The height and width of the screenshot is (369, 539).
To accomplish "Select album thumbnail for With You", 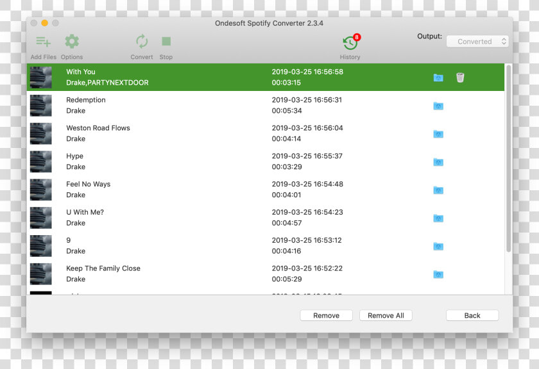I will tap(41, 78).
